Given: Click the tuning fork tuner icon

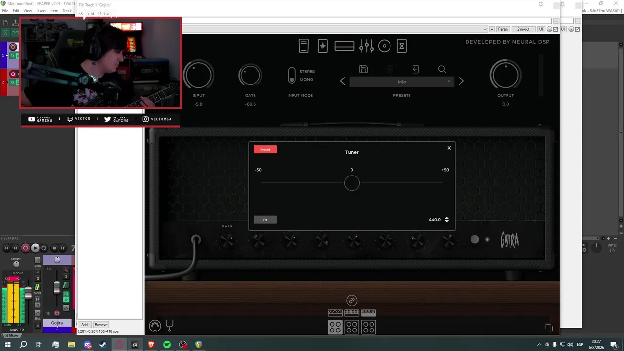Looking at the screenshot, I should click(x=170, y=325).
